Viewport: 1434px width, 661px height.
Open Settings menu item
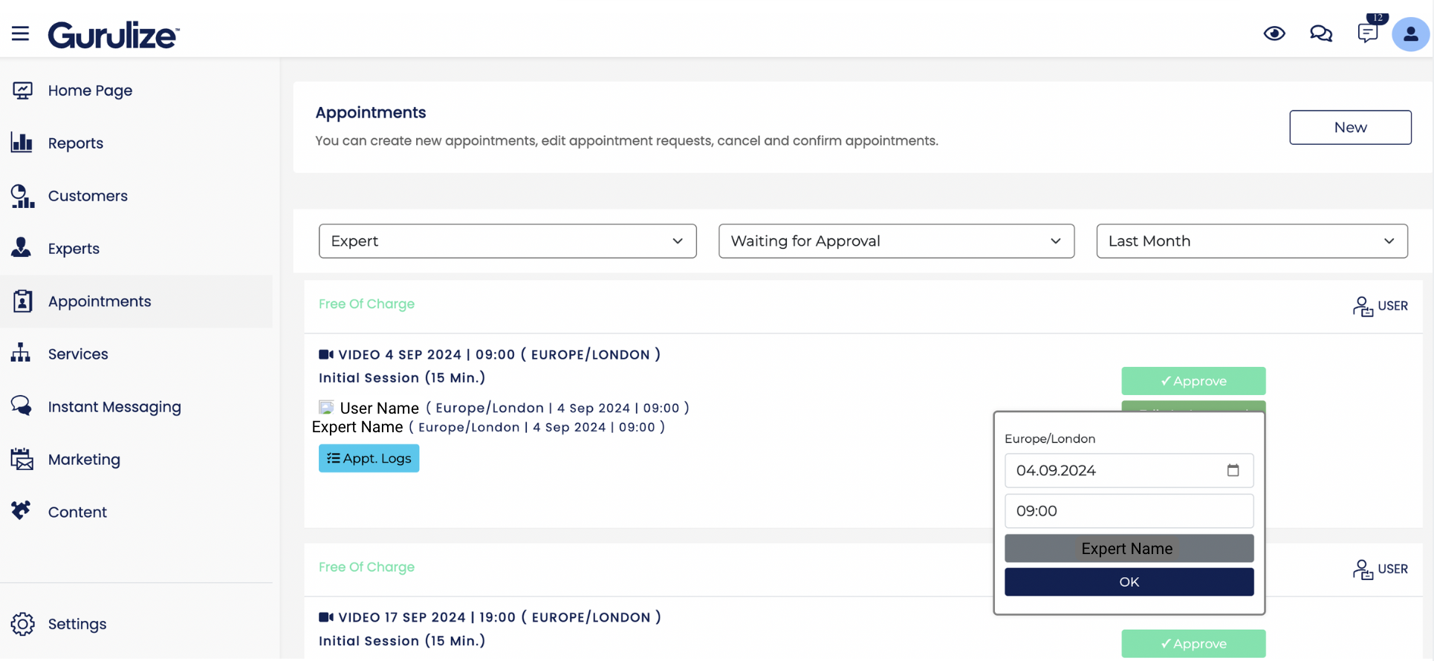77,625
